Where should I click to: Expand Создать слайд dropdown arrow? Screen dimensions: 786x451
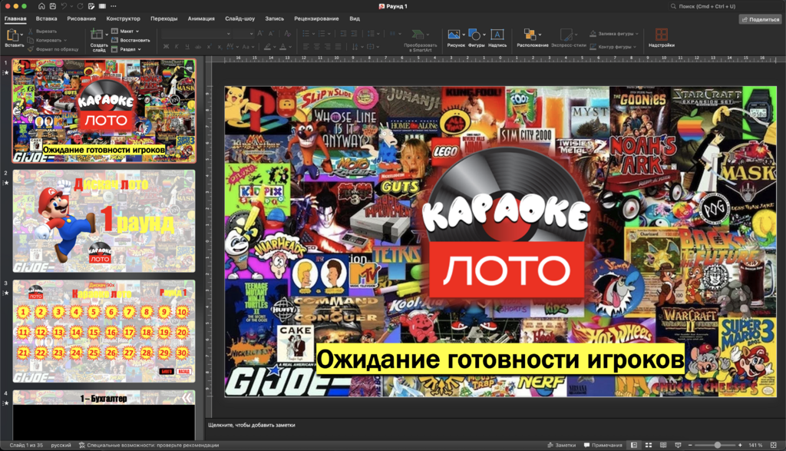pos(106,35)
